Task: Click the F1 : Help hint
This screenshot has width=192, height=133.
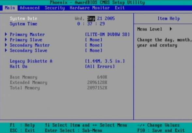Action: coord(22,125)
